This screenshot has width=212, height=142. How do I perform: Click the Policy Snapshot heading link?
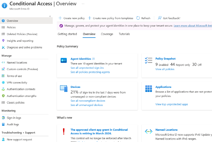[165, 59]
